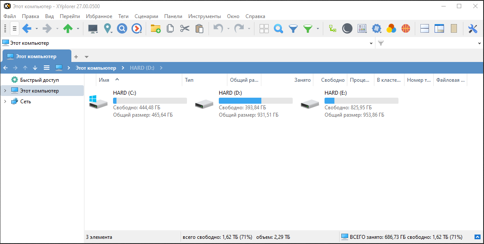The height and width of the screenshot is (244, 484).
Task: Open the Вид menu
Action: (x=49, y=16)
